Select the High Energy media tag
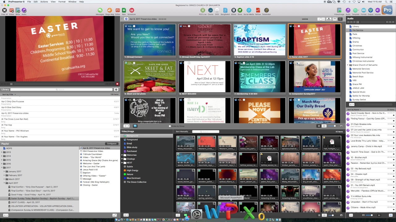The width and height of the screenshot is (396, 222). pyautogui.click(x=132, y=171)
